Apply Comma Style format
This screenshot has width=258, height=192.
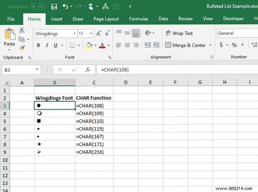(x=242, y=45)
